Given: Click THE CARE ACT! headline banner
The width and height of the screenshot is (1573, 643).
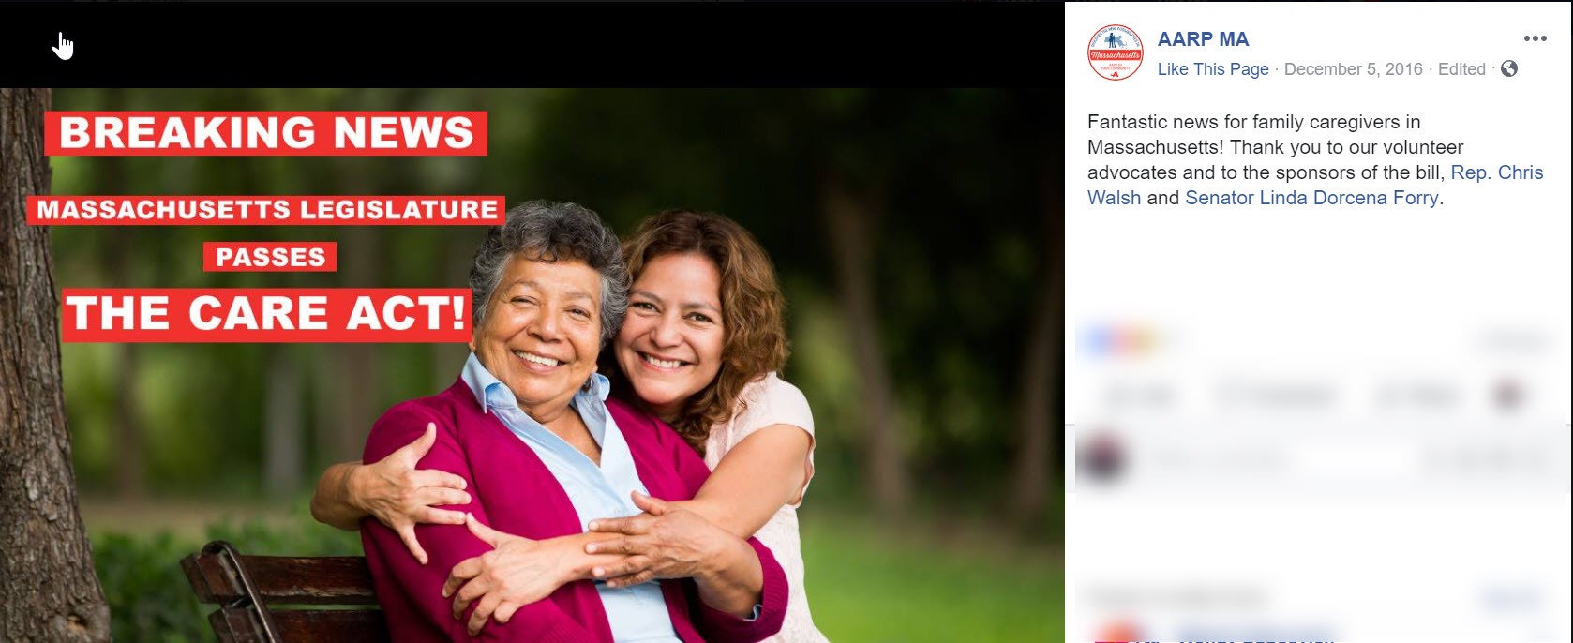Looking at the screenshot, I should (x=267, y=314).
